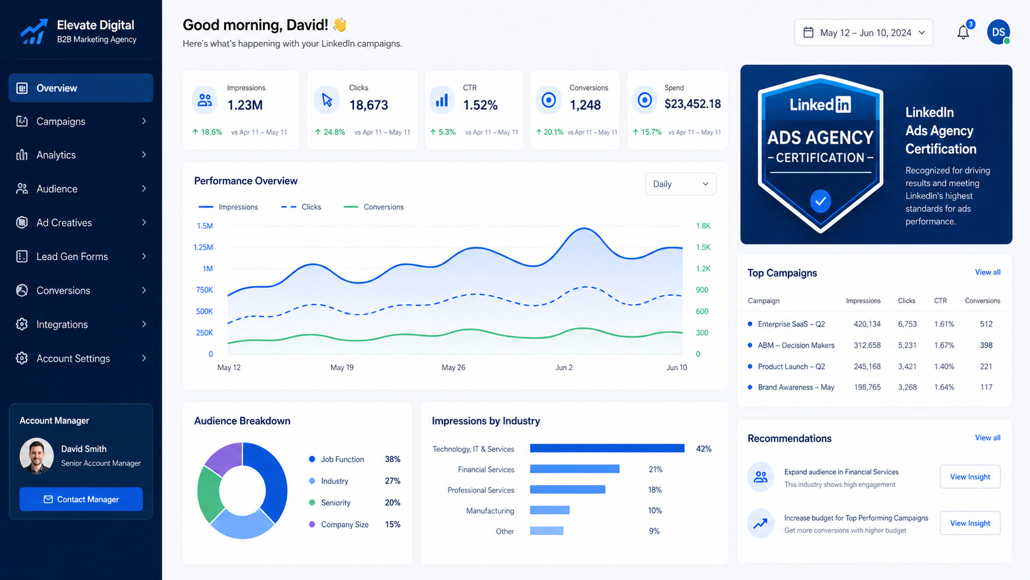Click the Financial Services industry bar

(575, 469)
